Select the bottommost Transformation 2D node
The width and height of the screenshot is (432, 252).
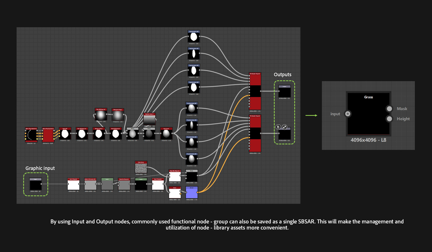(x=192, y=159)
